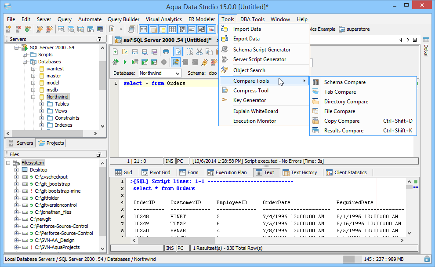Open the Projects tab in left panel
The image size is (435, 267).
tap(51, 143)
